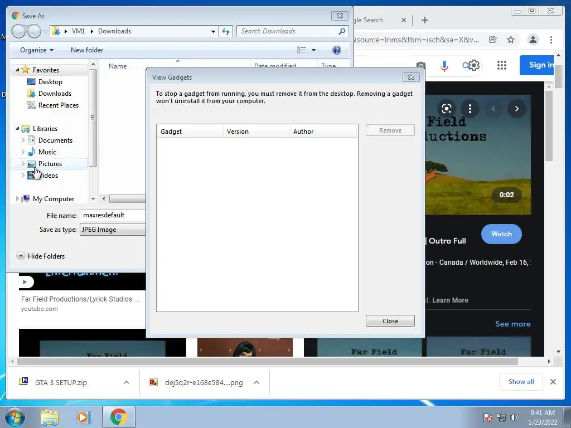Screen dimensions: 571x428
Task: Open more options dots on image preview
Action: tap(470, 109)
